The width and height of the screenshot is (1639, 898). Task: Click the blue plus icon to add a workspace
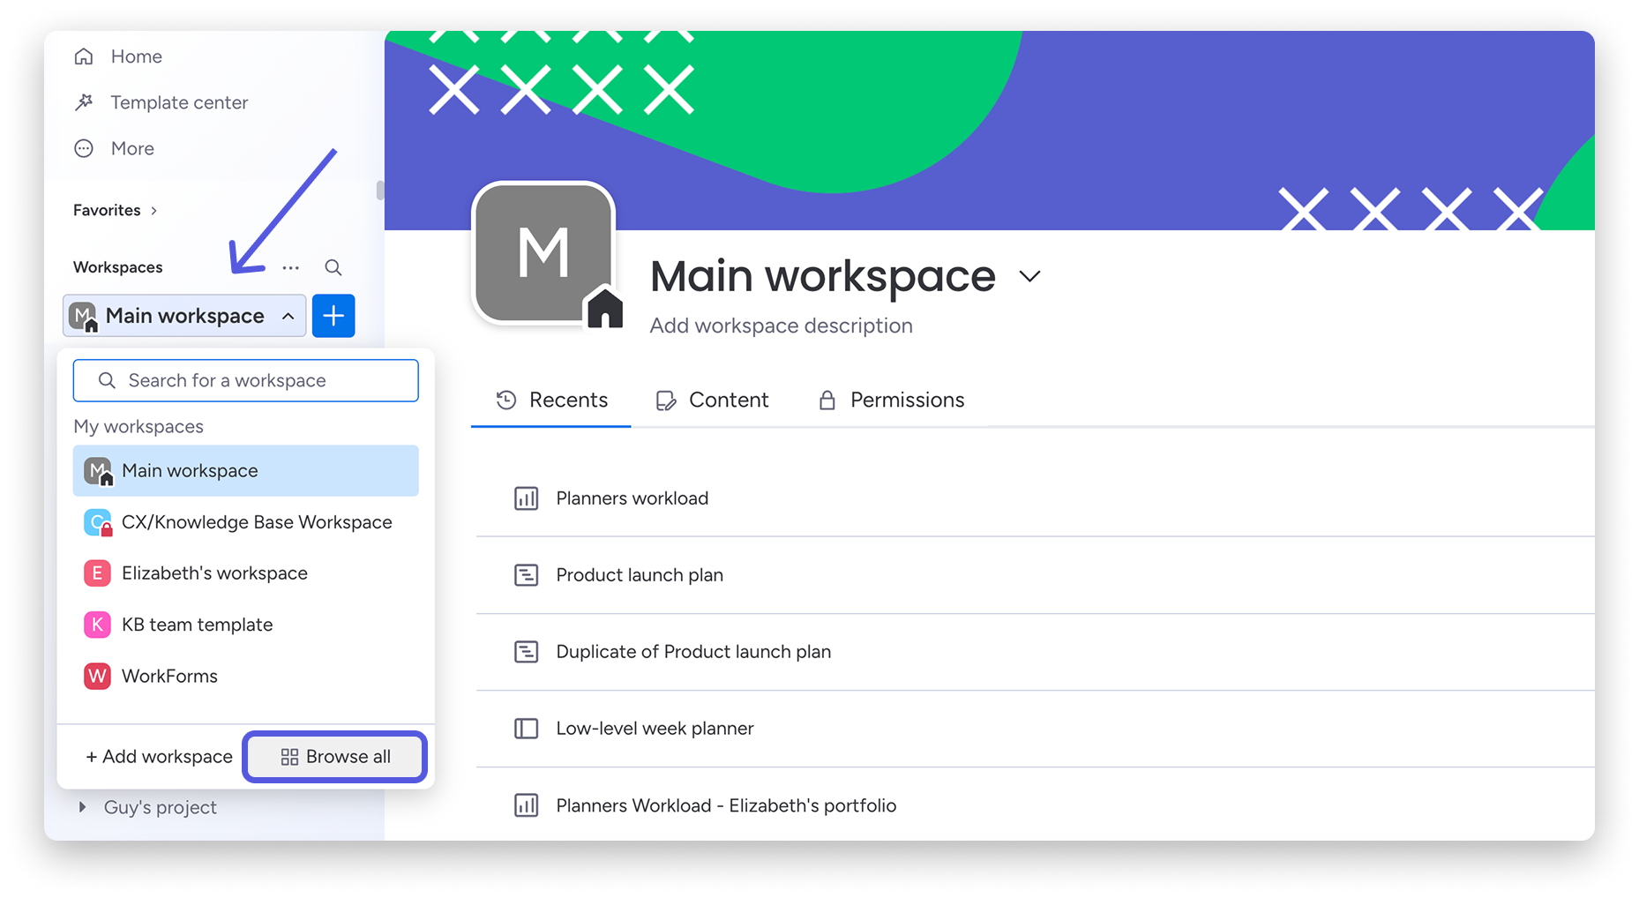(x=333, y=315)
